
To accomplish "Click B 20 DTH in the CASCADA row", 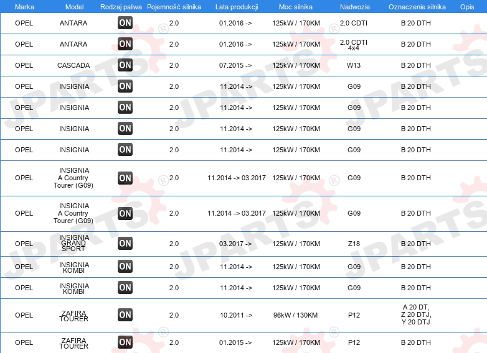I will pyautogui.click(x=416, y=65).
